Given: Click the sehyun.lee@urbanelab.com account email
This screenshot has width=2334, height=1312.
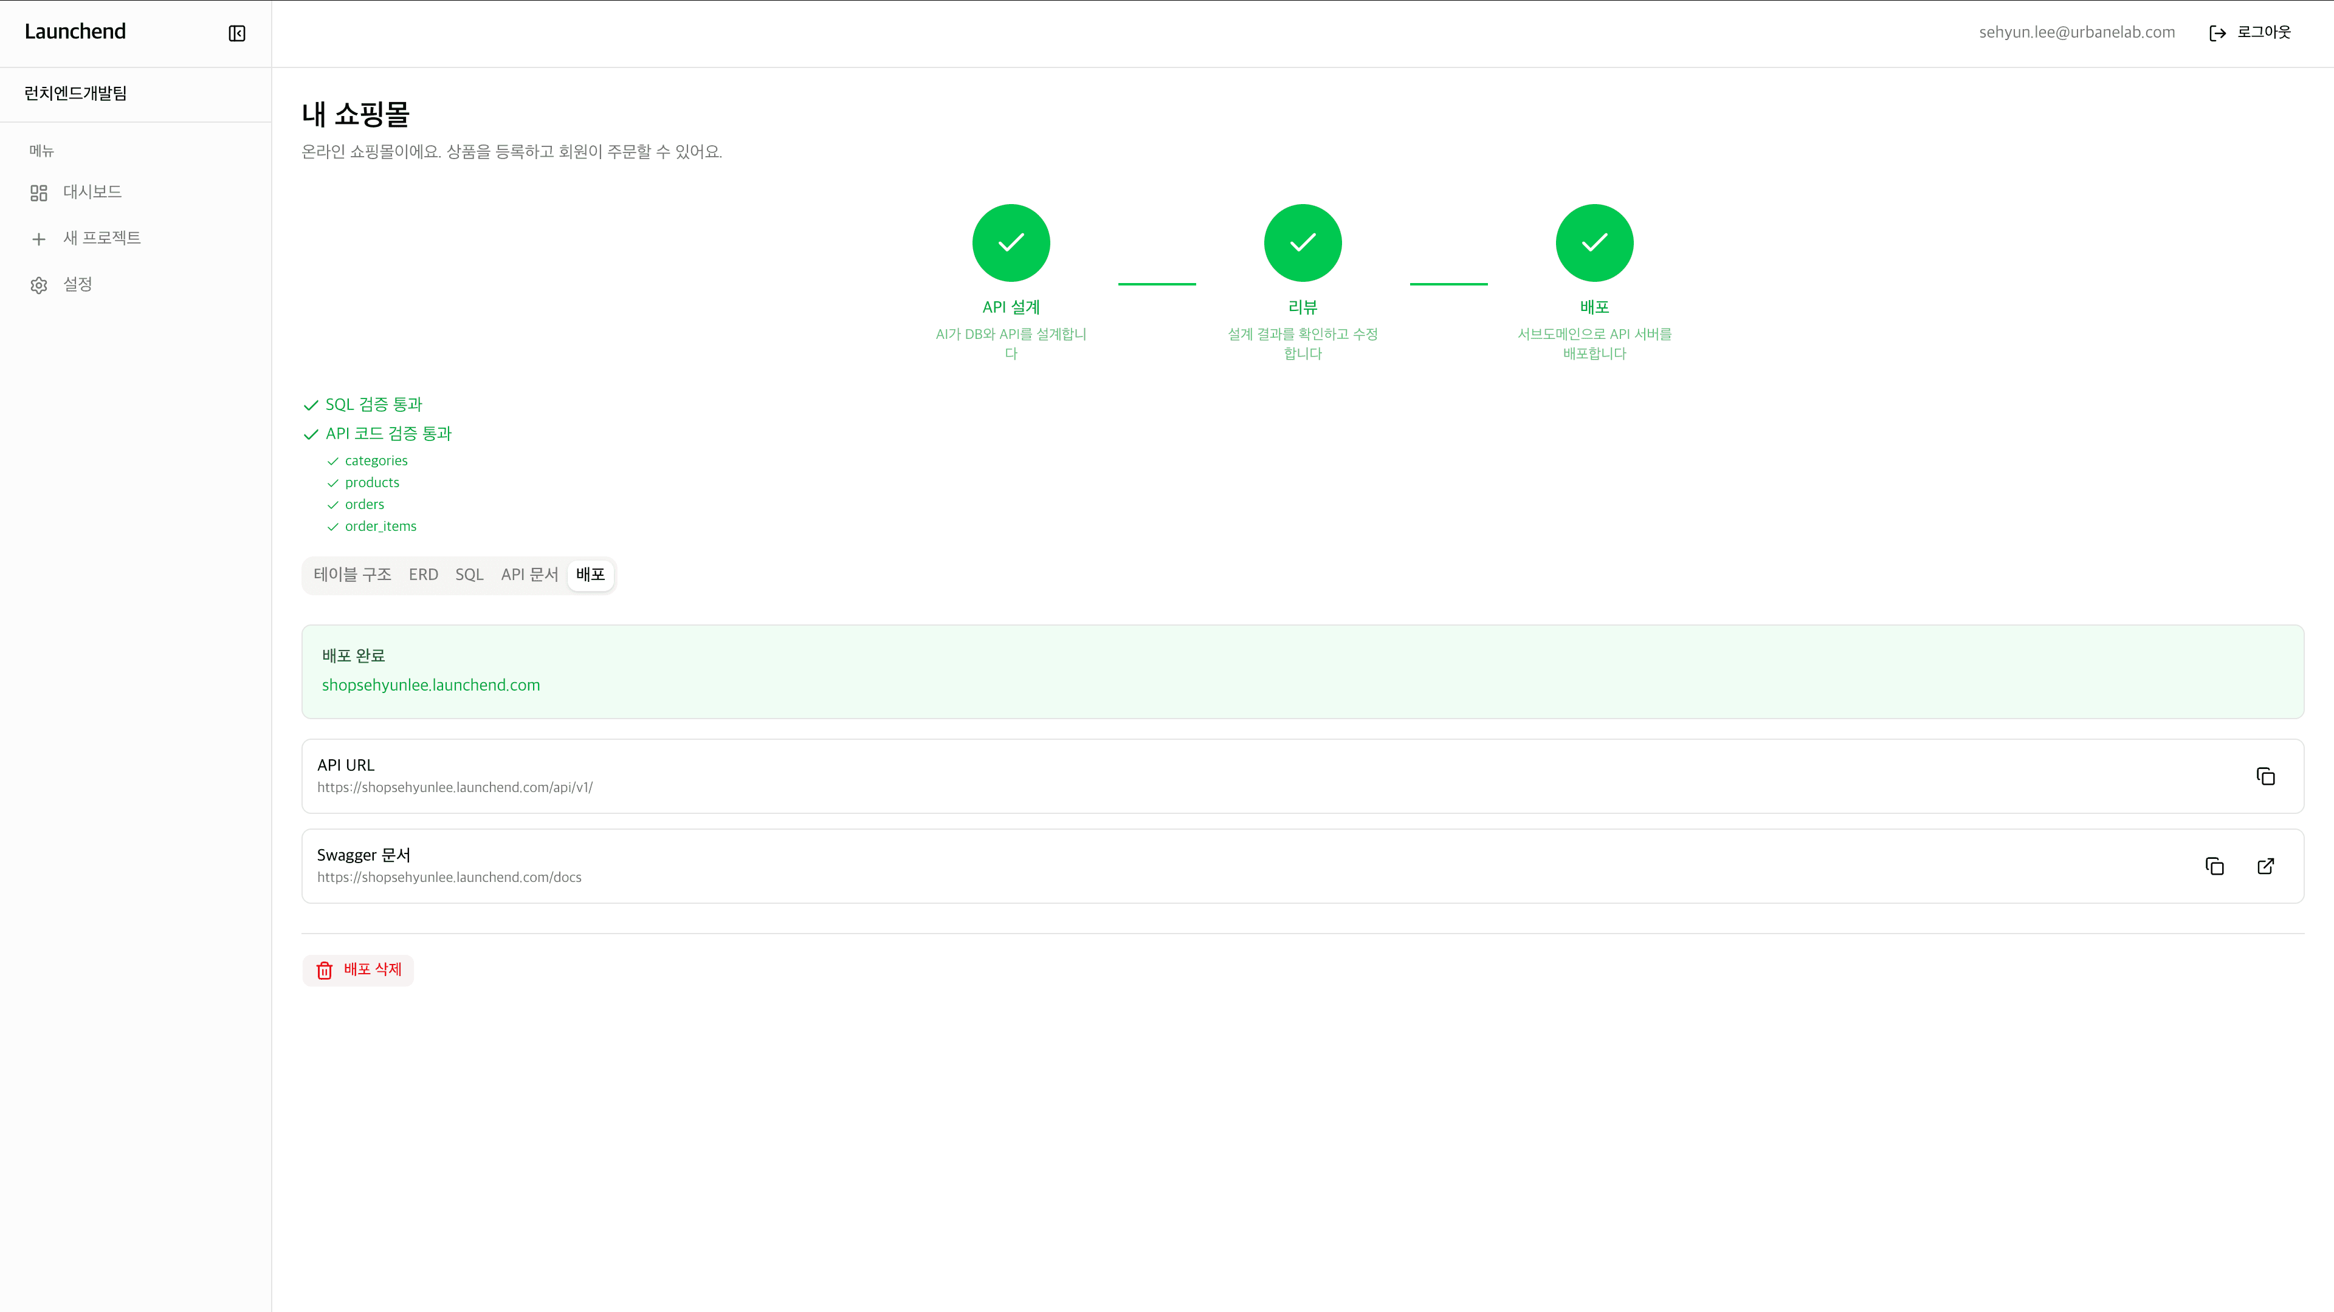Looking at the screenshot, I should pyautogui.click(x=2077, y=33).
